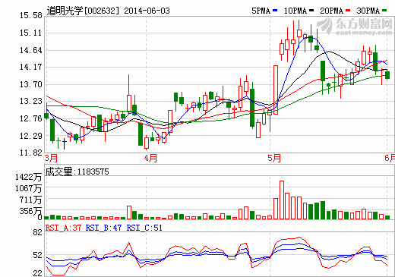Click the 30PMA legend label
Image resolution: width=395 pixels, height=277 pixels.
tap(368, 11)
